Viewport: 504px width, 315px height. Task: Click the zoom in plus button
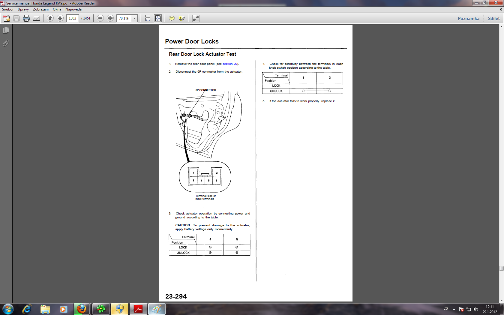click(110, 18)
